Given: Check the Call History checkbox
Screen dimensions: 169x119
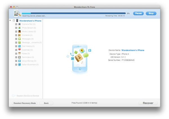Looking at the screenshot, I should (x=16, y=46).
